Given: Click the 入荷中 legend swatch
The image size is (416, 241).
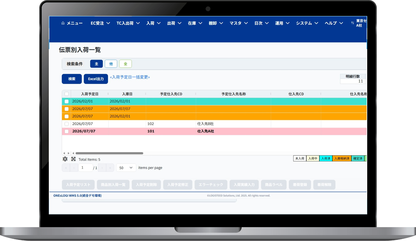Looking at the screenshot, I should pos(313,158).
